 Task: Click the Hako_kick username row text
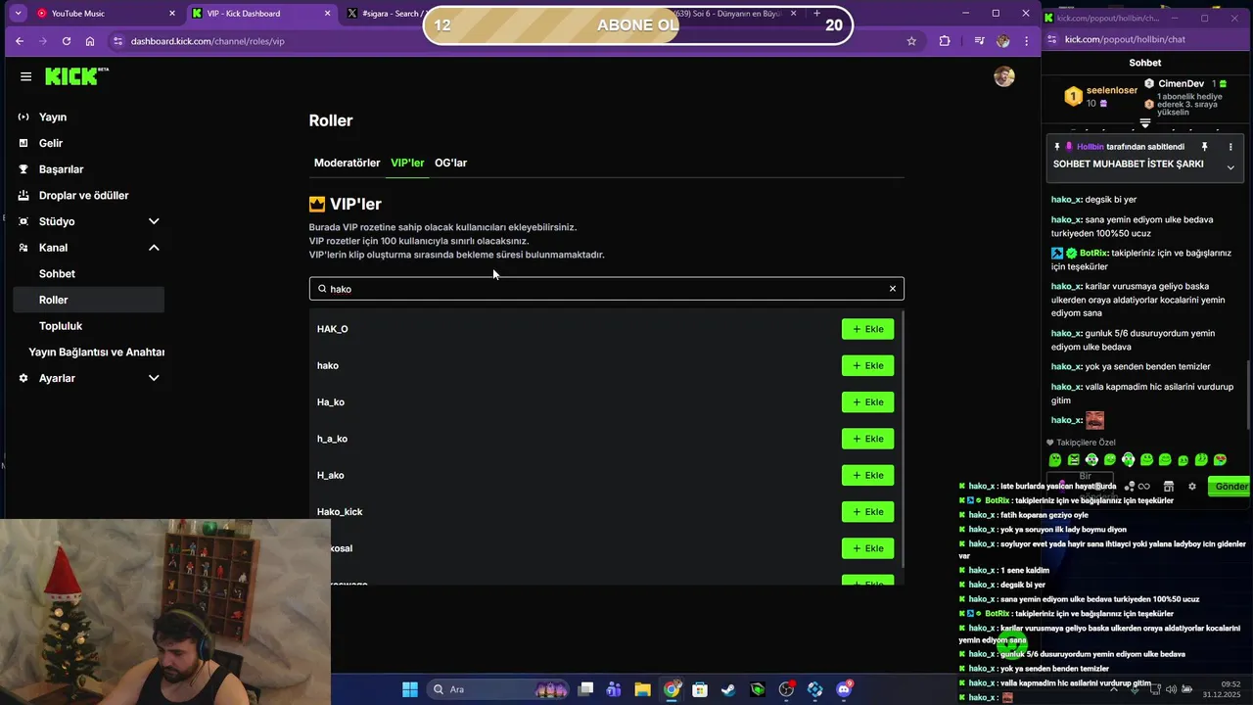340,512
